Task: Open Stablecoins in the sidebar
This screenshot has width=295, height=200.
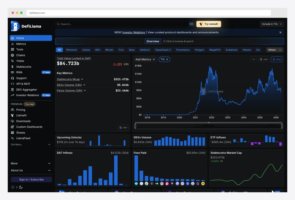Action: [31, 67]
